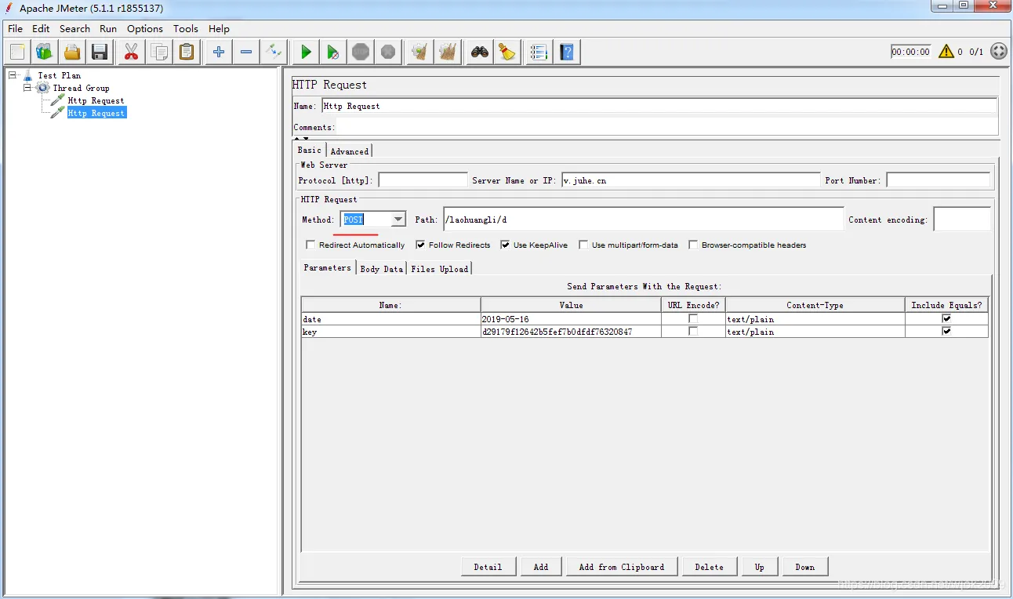
Task: Click the yellow warning triangle log icon
Action: pos(946,52)
